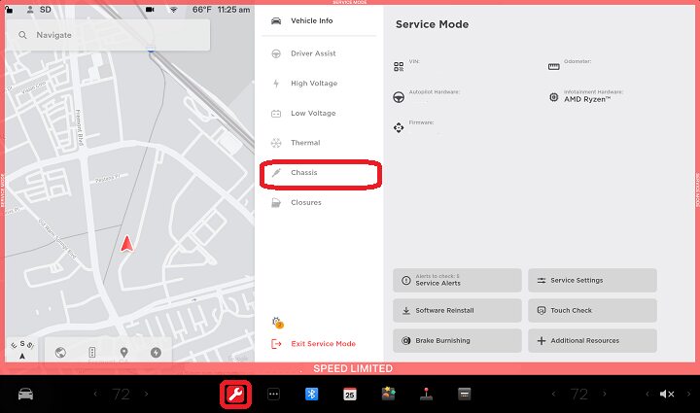Raise volume using right chevron

(686, 394)
